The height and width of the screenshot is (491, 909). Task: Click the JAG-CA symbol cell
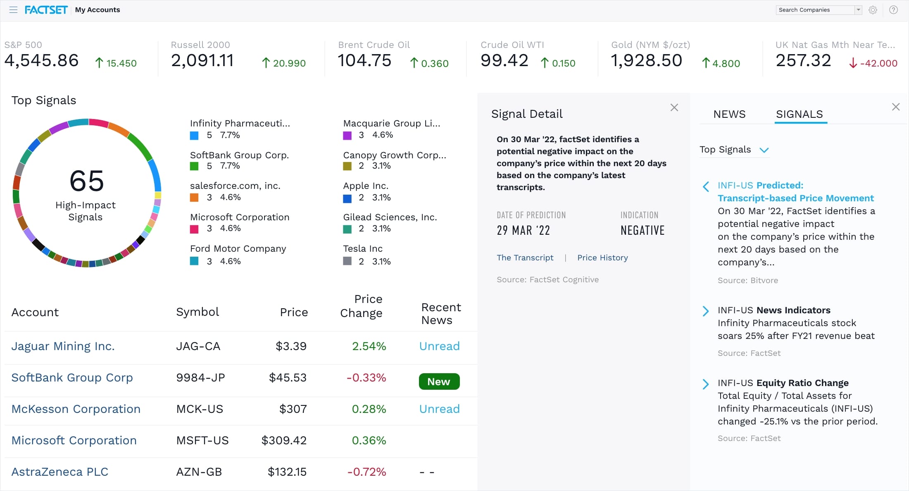tap(198, 346)
